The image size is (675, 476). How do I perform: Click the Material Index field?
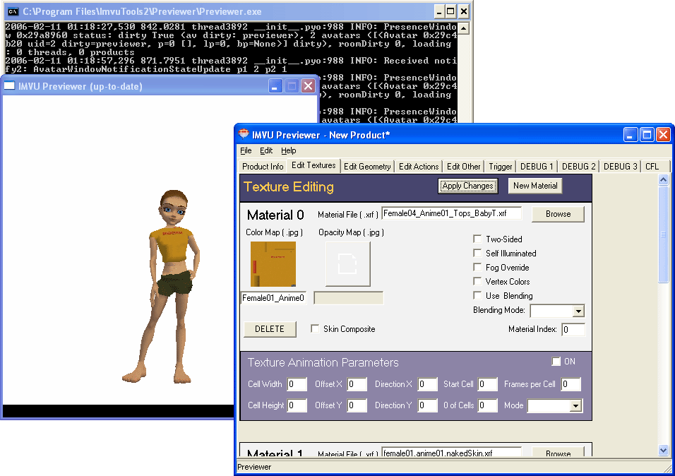coord(573,330)
